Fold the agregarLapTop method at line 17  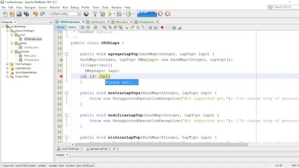66,54
